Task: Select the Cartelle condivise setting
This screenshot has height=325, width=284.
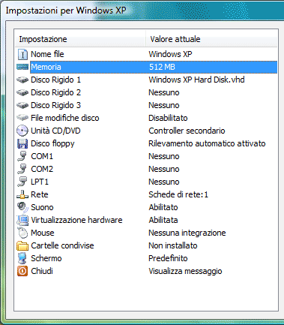Action: pyautogui.click(x=62, y=245)
